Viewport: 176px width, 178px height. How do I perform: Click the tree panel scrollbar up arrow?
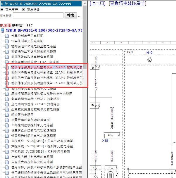coord(84,4)
